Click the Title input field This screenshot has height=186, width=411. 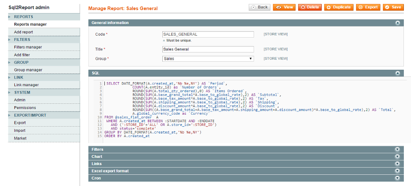tap(208, 49)
